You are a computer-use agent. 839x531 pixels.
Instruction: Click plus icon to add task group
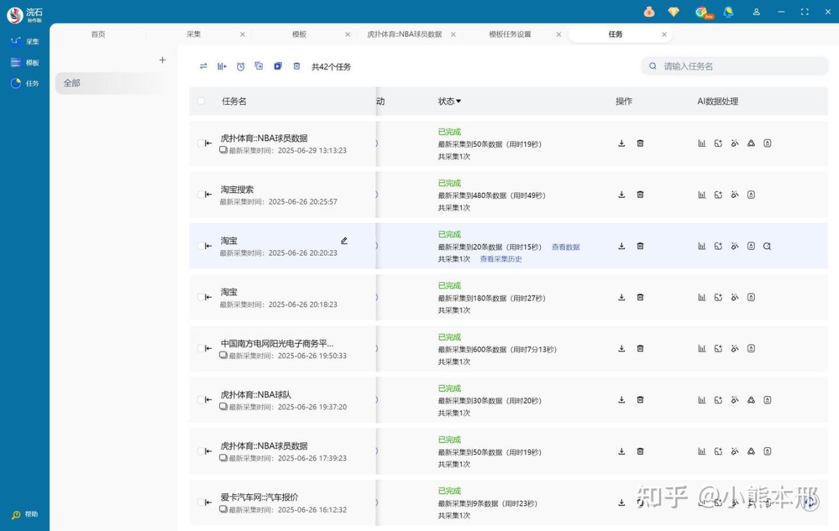pos(163,60)
